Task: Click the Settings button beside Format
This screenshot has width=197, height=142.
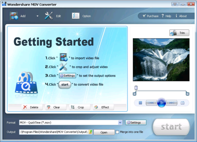Action: point(136,122)
